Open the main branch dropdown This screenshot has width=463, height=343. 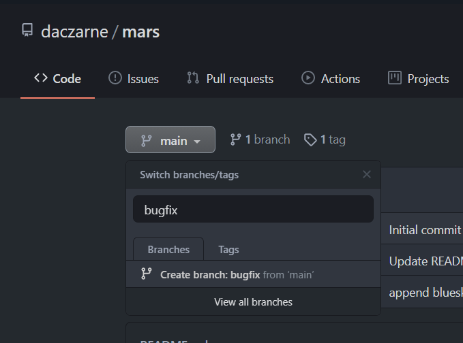click(x=170, y=140)
